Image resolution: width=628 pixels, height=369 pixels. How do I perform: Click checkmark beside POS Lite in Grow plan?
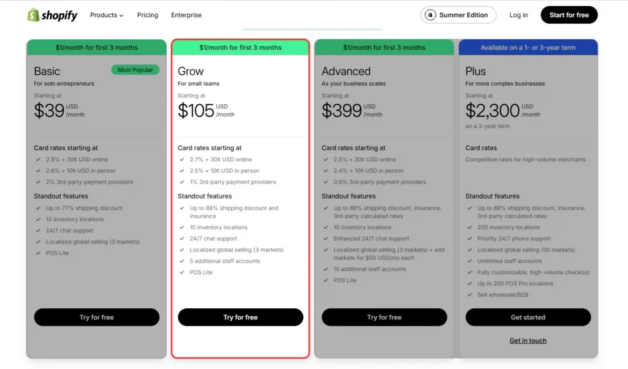tap(182, 272)
